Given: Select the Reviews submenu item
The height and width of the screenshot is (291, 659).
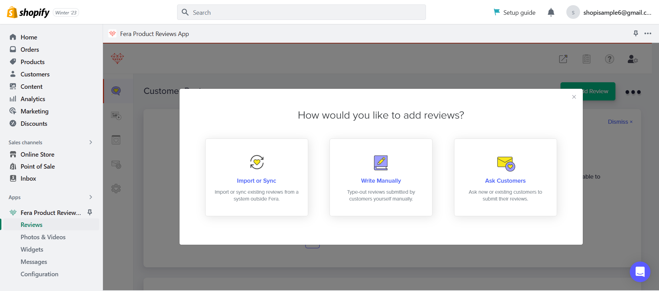Looking at the screenshot, I should 32,225.
